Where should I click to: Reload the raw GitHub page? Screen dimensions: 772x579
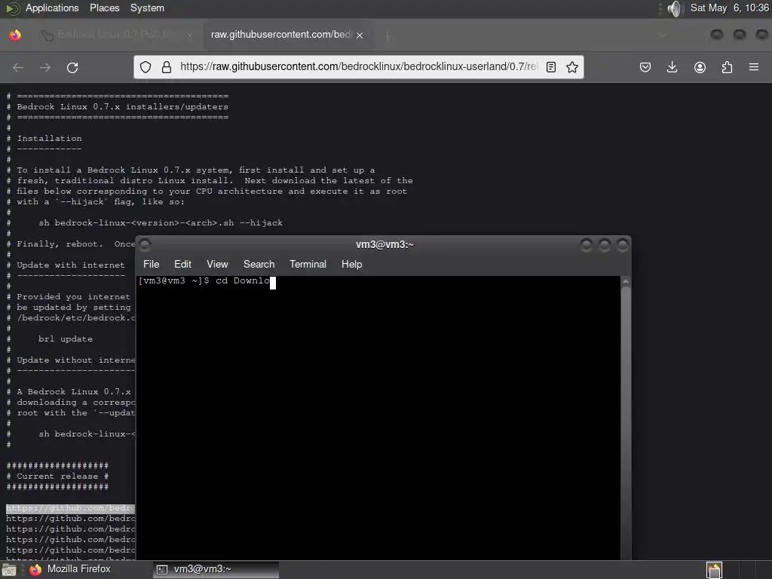72,67
